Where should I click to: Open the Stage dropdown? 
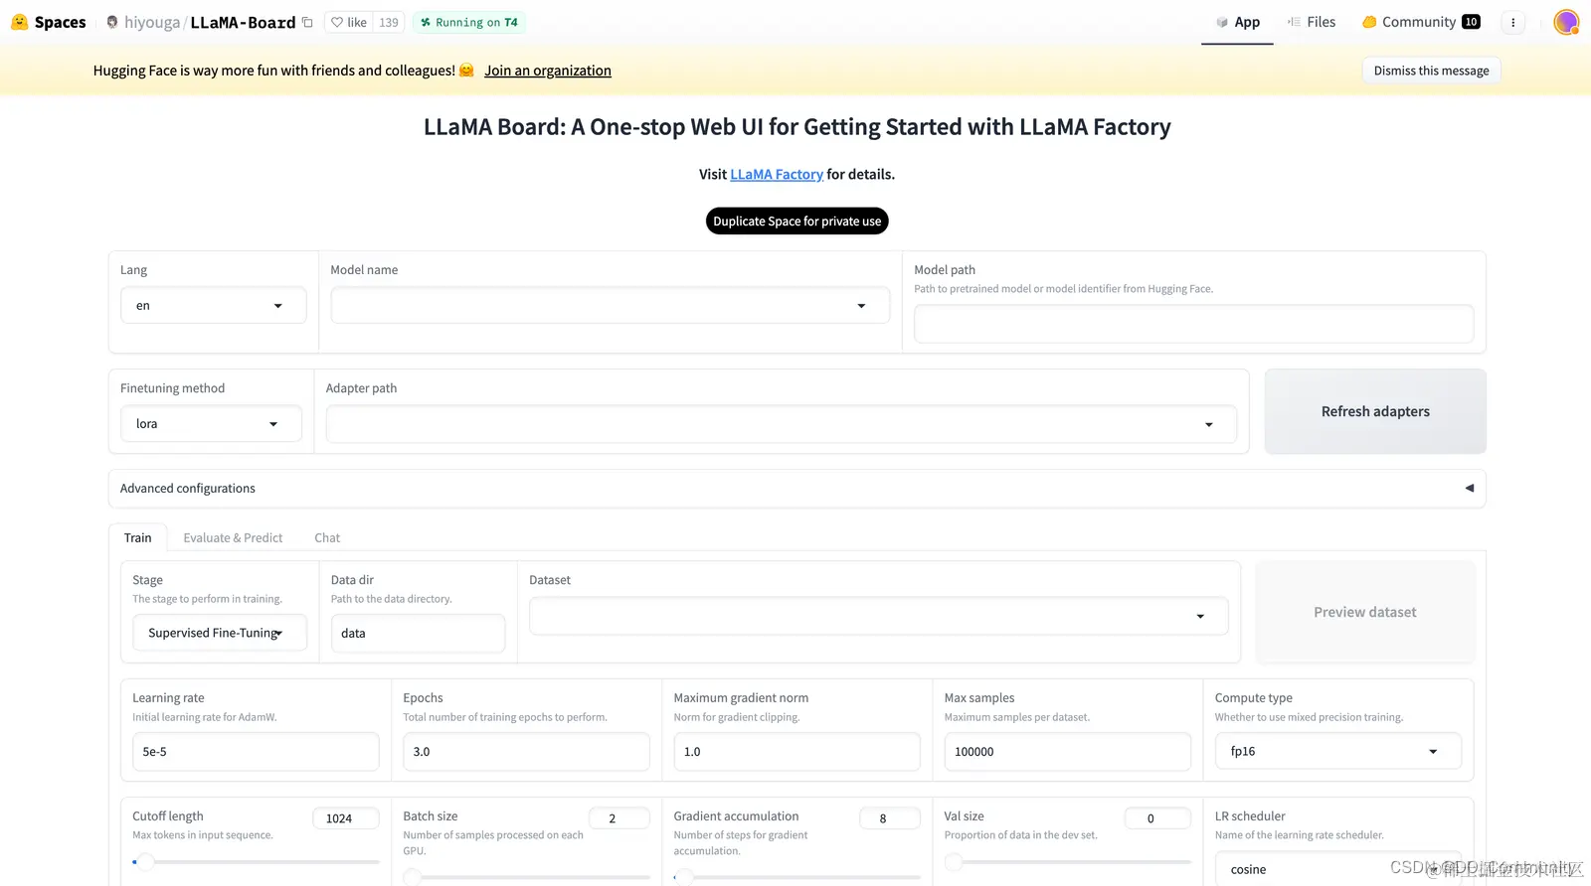point(220,633)
